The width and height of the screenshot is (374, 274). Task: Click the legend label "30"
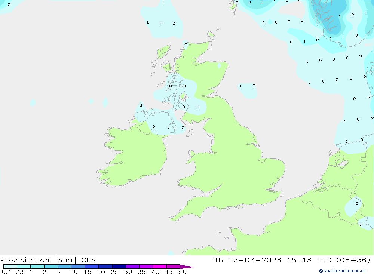pyautogui.click(x=128, y=272)
